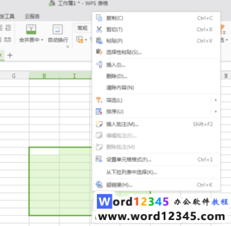231x226 pixels.
Task: Click the insert cells icon
Action: pos(99,64)
